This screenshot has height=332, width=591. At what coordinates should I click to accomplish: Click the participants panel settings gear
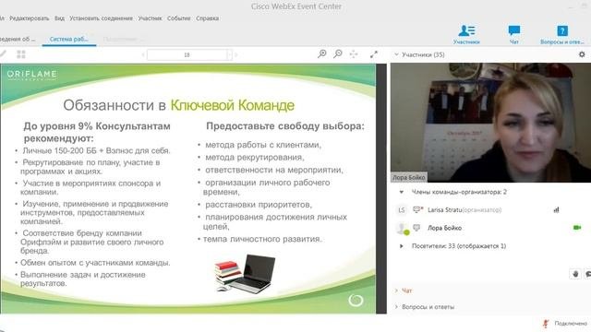(x=582, y=54)
